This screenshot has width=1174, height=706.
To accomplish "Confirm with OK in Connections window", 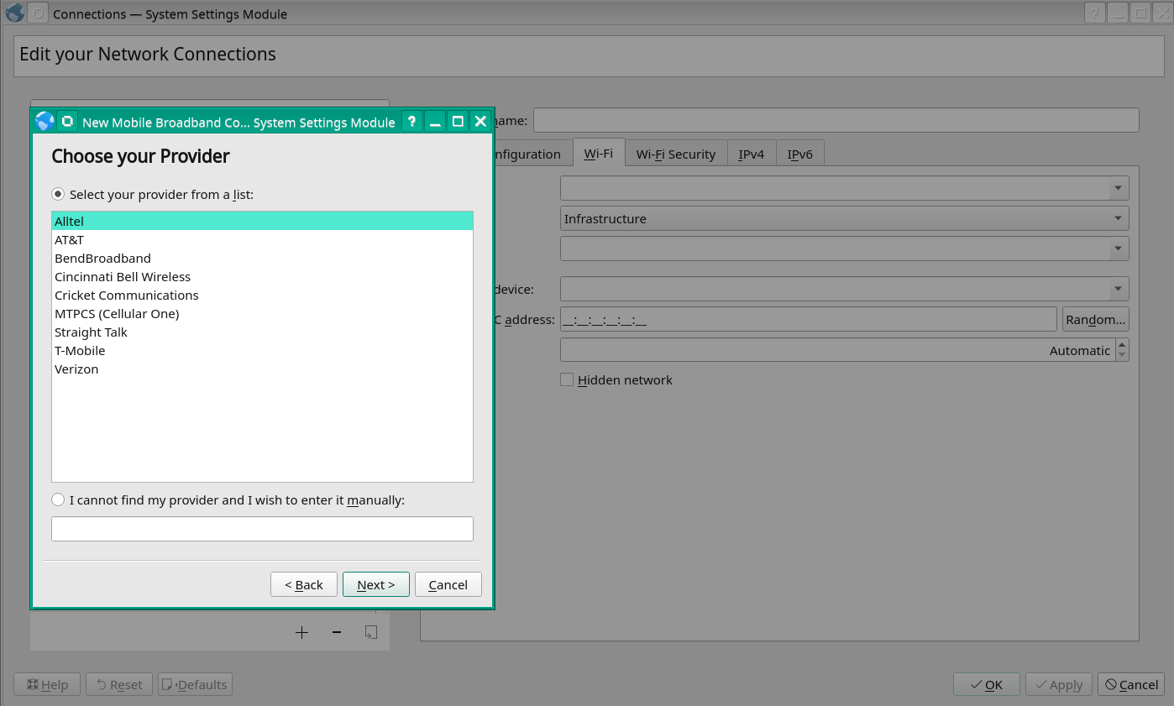I will pos(987,684).
